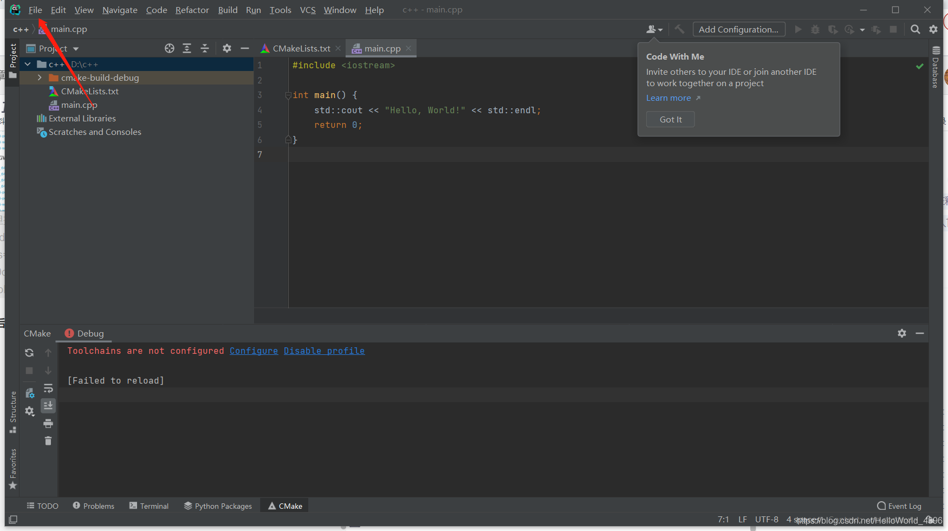Click the Configure toolchains link
The width and height of the screenshot is (948, 531).
[x=254, y=351]
